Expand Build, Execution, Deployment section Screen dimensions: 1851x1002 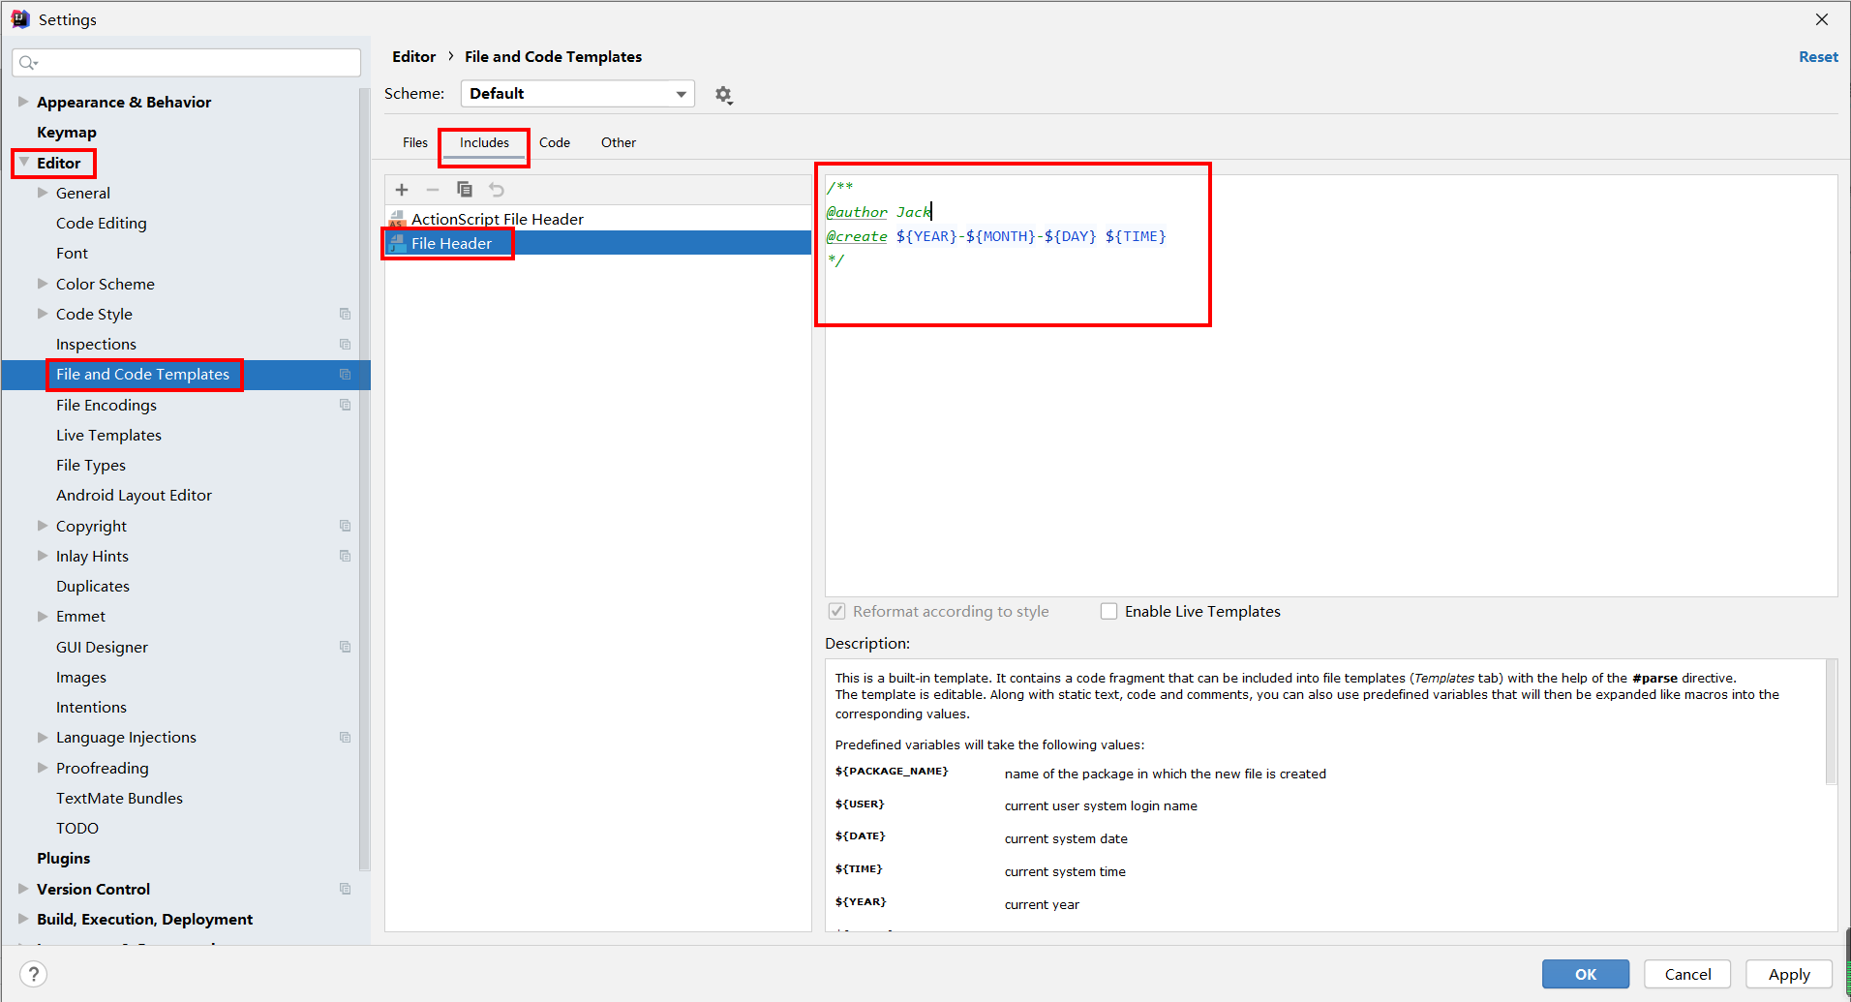point(23,919)
